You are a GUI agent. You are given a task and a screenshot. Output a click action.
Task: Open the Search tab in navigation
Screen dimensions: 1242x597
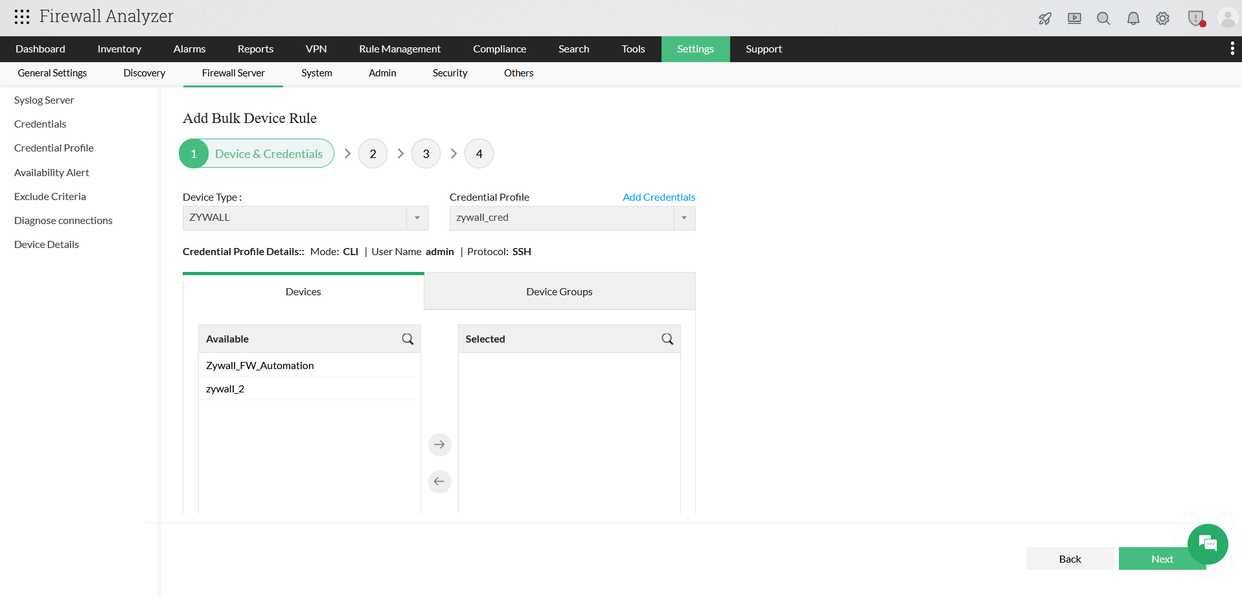click(x=574, y=49)
